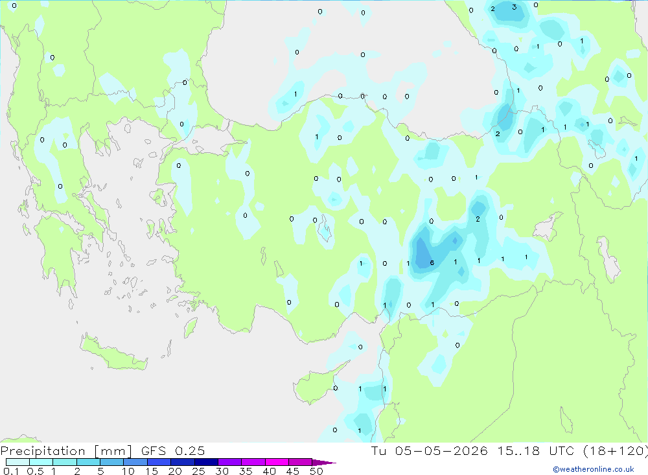Click the "15..18 UTC" time range text
648x475 pixels.
click(x=536, y=450)
